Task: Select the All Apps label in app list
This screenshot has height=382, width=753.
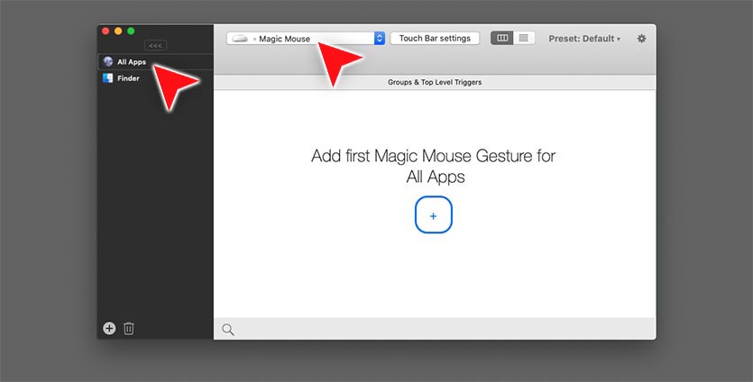Action: point(132,62)
